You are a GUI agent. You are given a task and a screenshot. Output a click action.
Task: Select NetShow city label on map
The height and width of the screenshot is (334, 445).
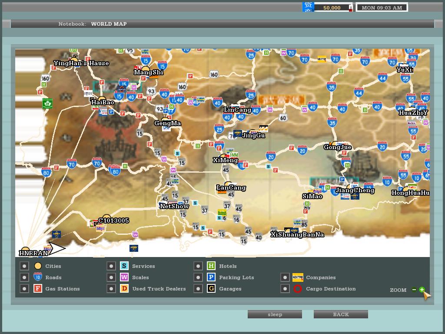click(x=174, y=206)
